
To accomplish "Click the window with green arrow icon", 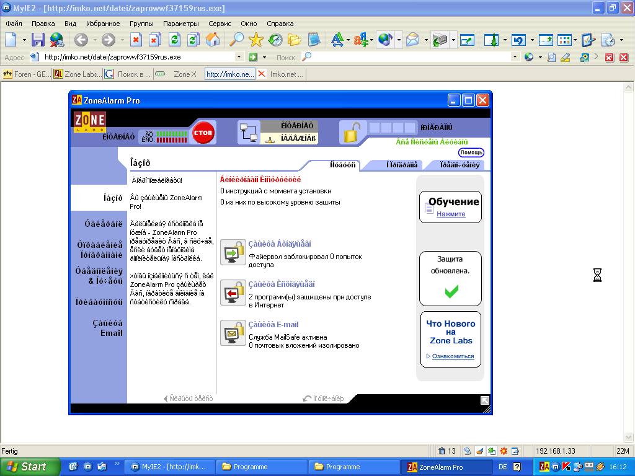I will coord(468,40).
